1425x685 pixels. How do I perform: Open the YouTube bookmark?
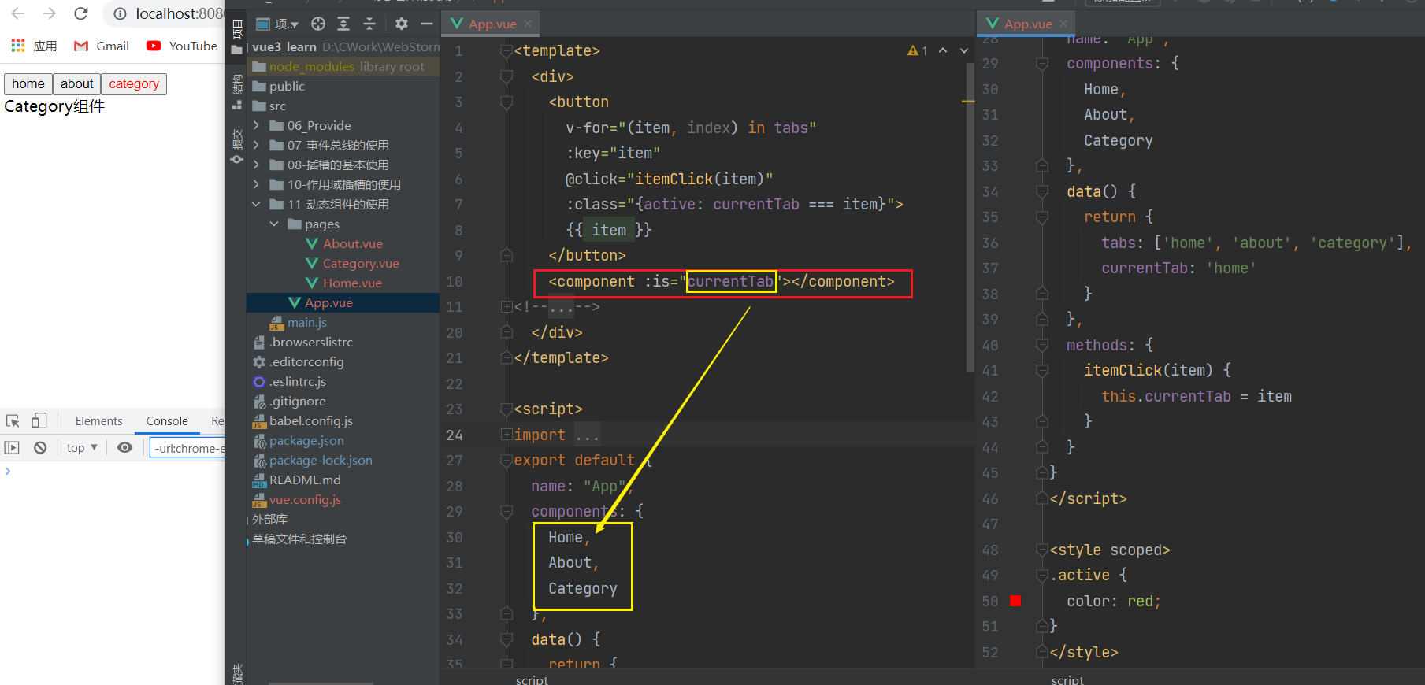coord(182,46)
